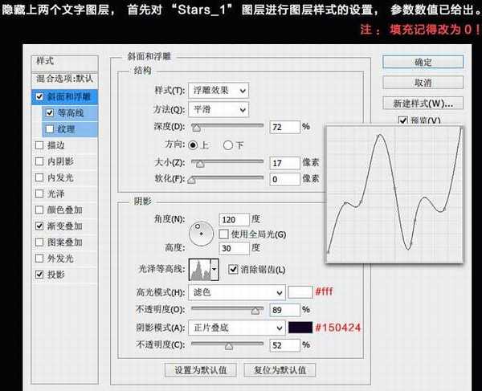Click the 深度 depth slider

[228, 127]
